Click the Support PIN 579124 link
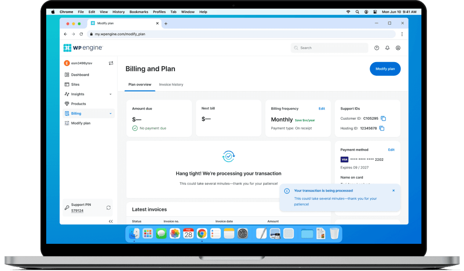The image size is (464, 271). [77, 211]
